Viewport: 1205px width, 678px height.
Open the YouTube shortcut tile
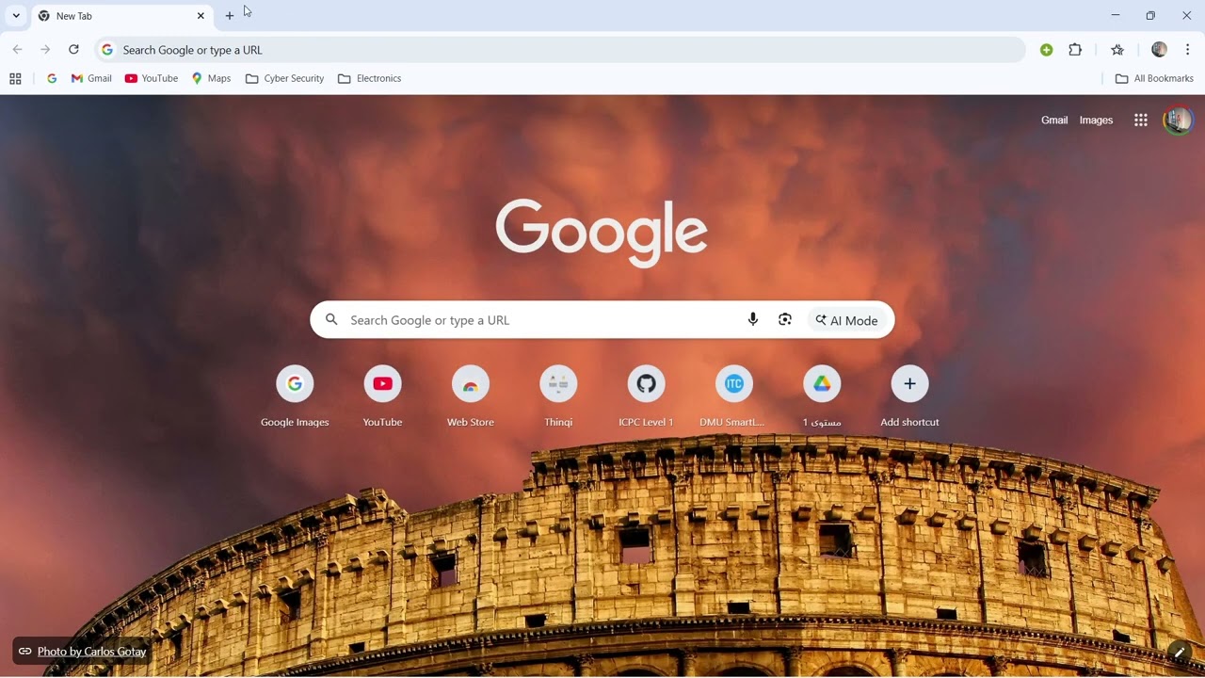[382, 396]
